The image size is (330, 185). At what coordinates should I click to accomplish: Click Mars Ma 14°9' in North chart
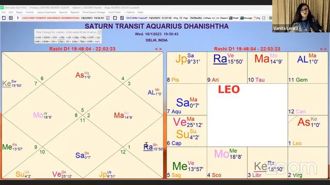coord(123,115)
